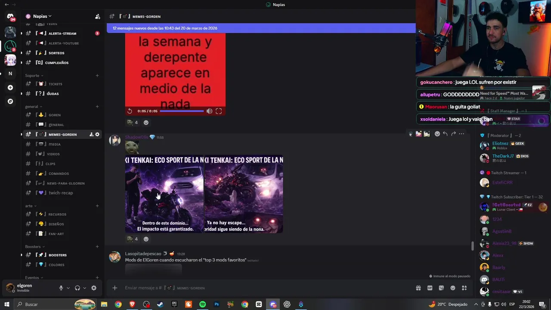Toggle the video player's volume mute
This screenshot has height=310, width=551.
click(209, 111)
